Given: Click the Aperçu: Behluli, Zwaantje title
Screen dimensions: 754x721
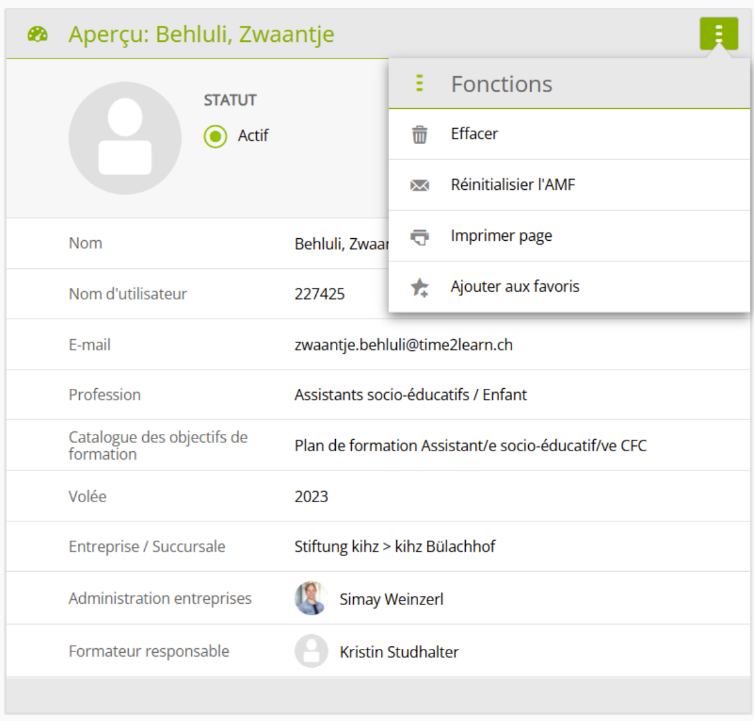Looking at the screenshot, I should click(201, 34).
